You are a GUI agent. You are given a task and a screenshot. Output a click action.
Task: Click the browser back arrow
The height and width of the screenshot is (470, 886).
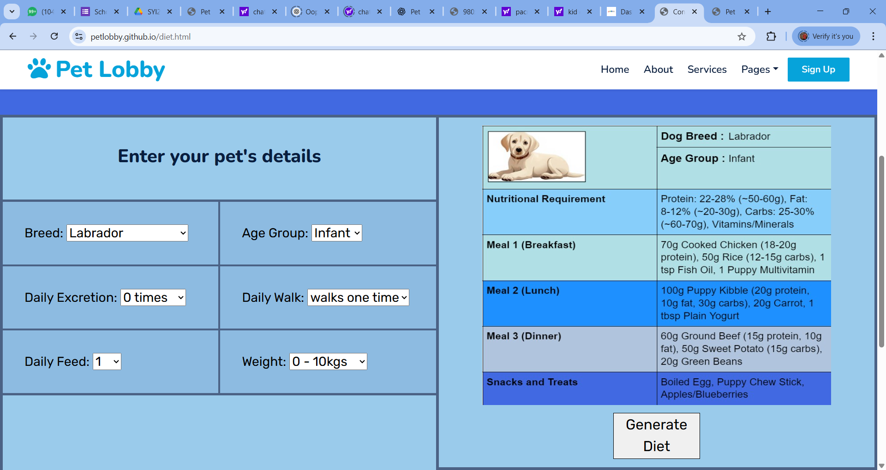tap(12, 36)
